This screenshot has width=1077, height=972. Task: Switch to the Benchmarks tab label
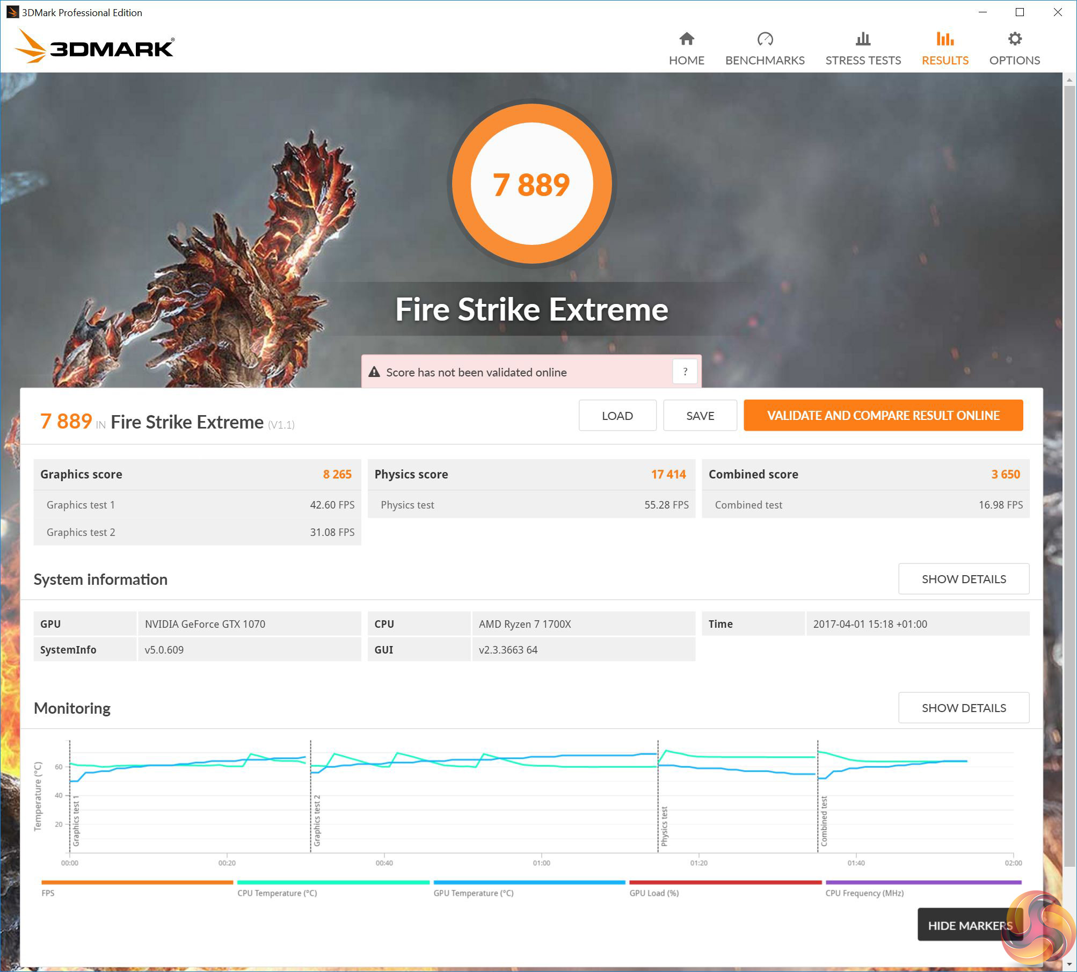pos(765,60)
